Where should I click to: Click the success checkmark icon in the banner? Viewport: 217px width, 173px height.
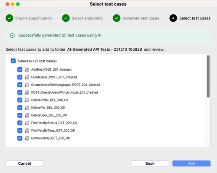pyautogui.click(x=13, y=36)
